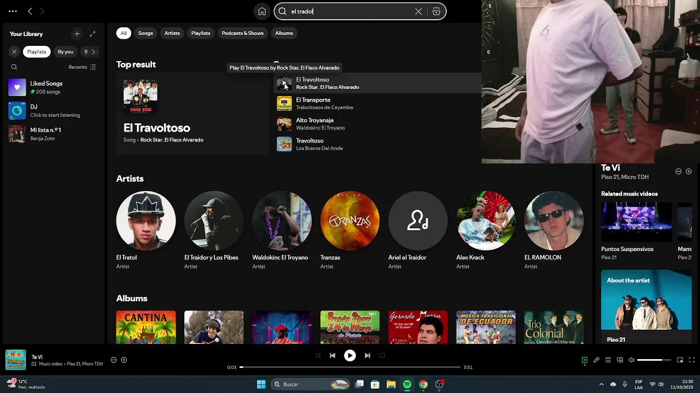700x393 pixels.
Task: Go back with the left arrow
Action: point(30,11)
